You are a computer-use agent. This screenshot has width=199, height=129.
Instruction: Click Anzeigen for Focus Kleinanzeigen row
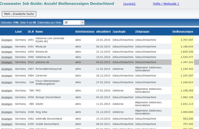(7, 82)
